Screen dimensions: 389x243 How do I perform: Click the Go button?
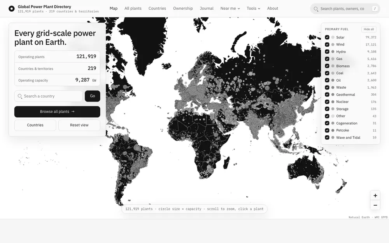click(93, 96)
